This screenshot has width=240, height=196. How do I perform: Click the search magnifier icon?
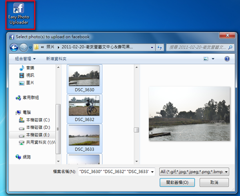tap(230, 47)
